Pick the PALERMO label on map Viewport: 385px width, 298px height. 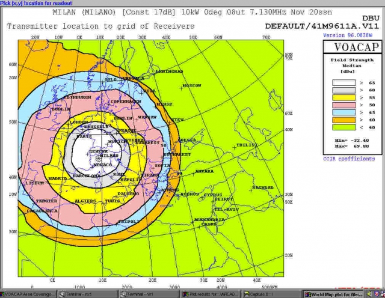pos(128,194)
